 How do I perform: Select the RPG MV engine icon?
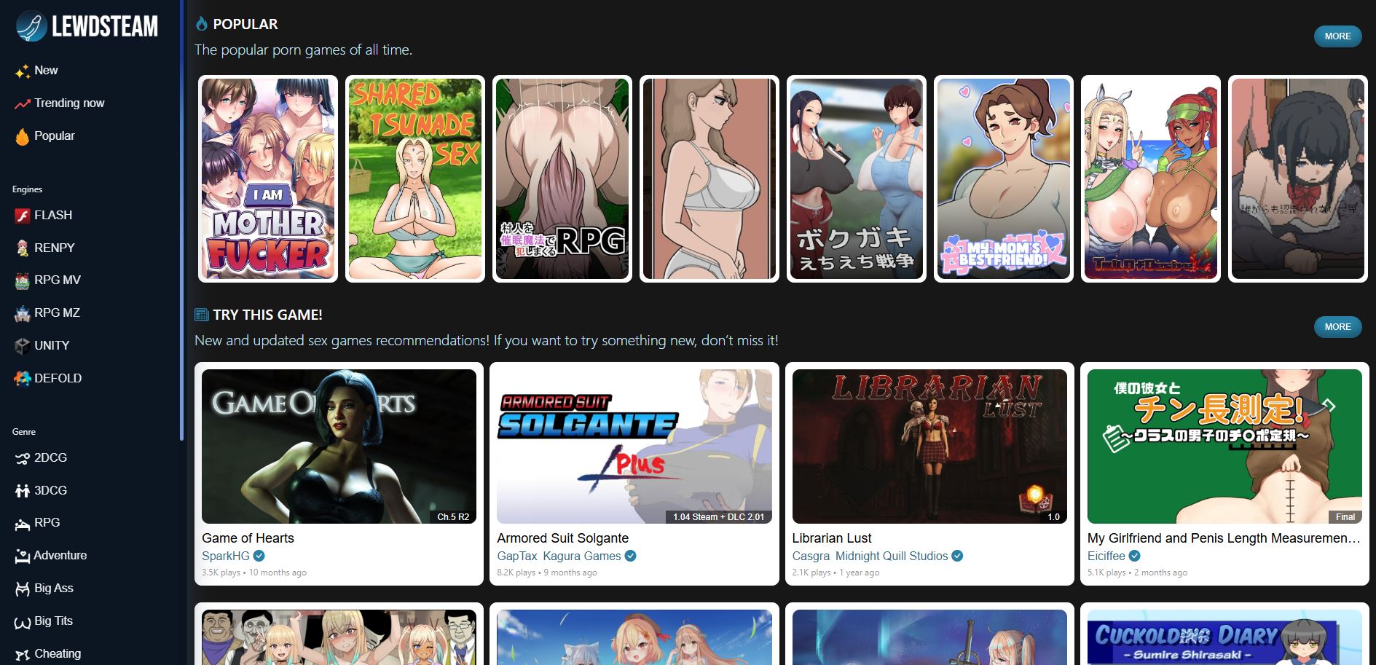click(x=22, y=280)
